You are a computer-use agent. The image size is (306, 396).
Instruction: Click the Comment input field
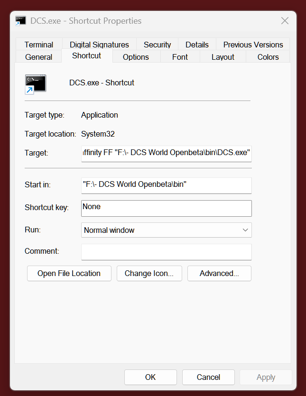pyautogui.click(x=166, y=252)
